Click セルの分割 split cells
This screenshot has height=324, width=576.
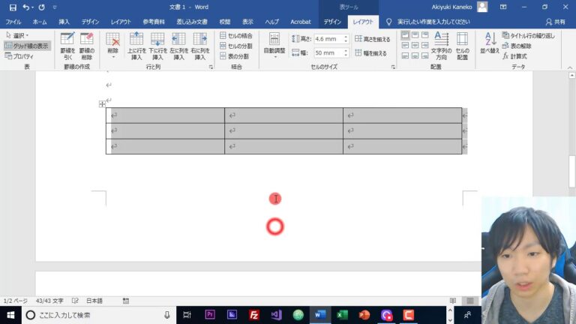pyautogui.click(x=236, y=46)
